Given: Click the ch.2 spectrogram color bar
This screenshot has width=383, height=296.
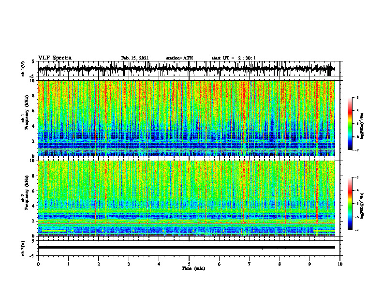Looking at the screenshot, I should pyautogui.click(x=350, y=204).
